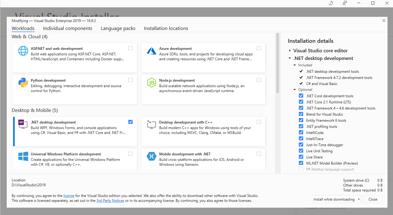
Task: Switch to Language packs tab
Action: click(118, 28)
